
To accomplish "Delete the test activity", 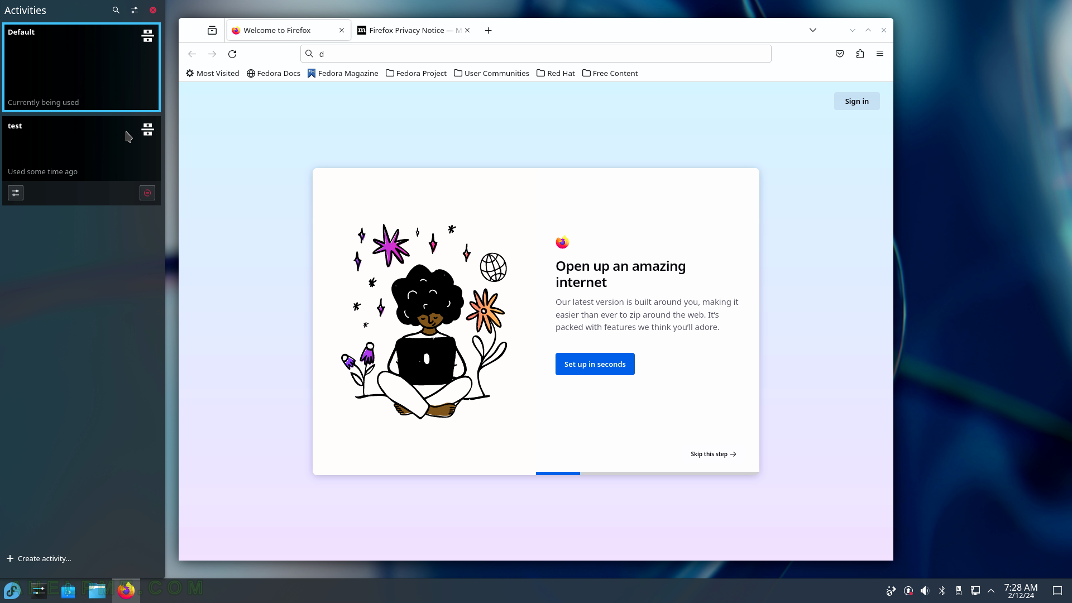I will point(147,193).
